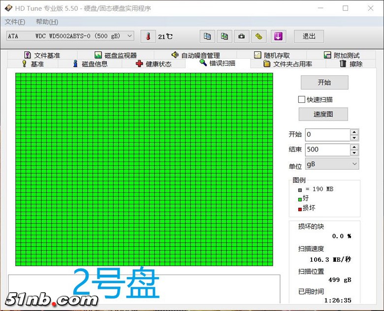The width and height of the screenshot is (384, 311).
Task: Decrease the 结束 end value with down arrow
Action: tap(354, 153)
